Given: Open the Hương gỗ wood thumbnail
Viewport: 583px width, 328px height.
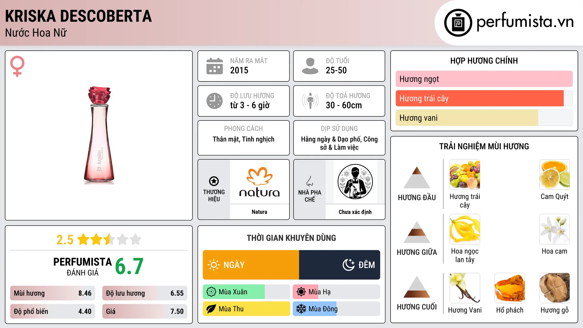Looking at the screenshot, I should 555,288.
